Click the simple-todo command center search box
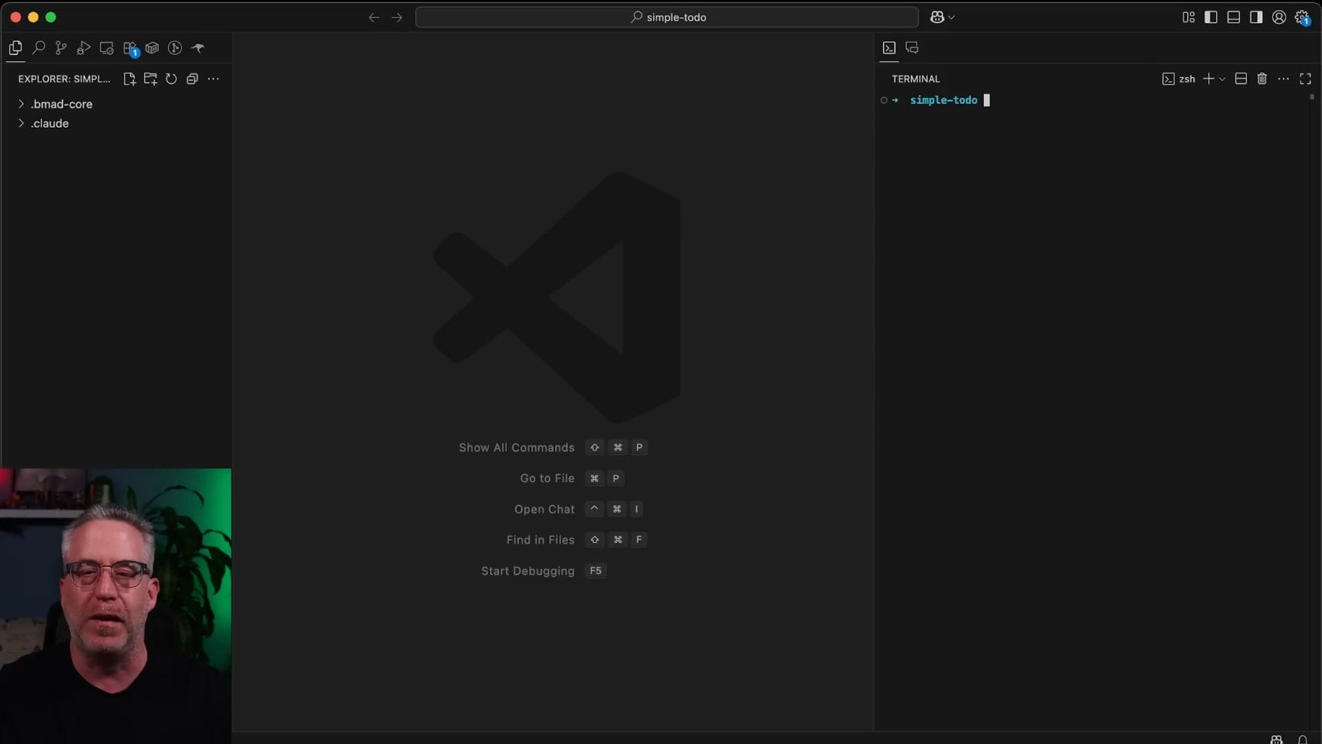Image resolution: width=1322 pixels, height=744 pixels. click(x=667, y=17)
